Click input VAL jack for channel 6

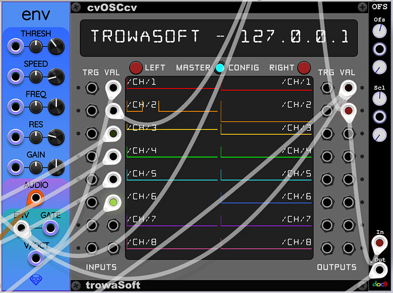point(113,202)
